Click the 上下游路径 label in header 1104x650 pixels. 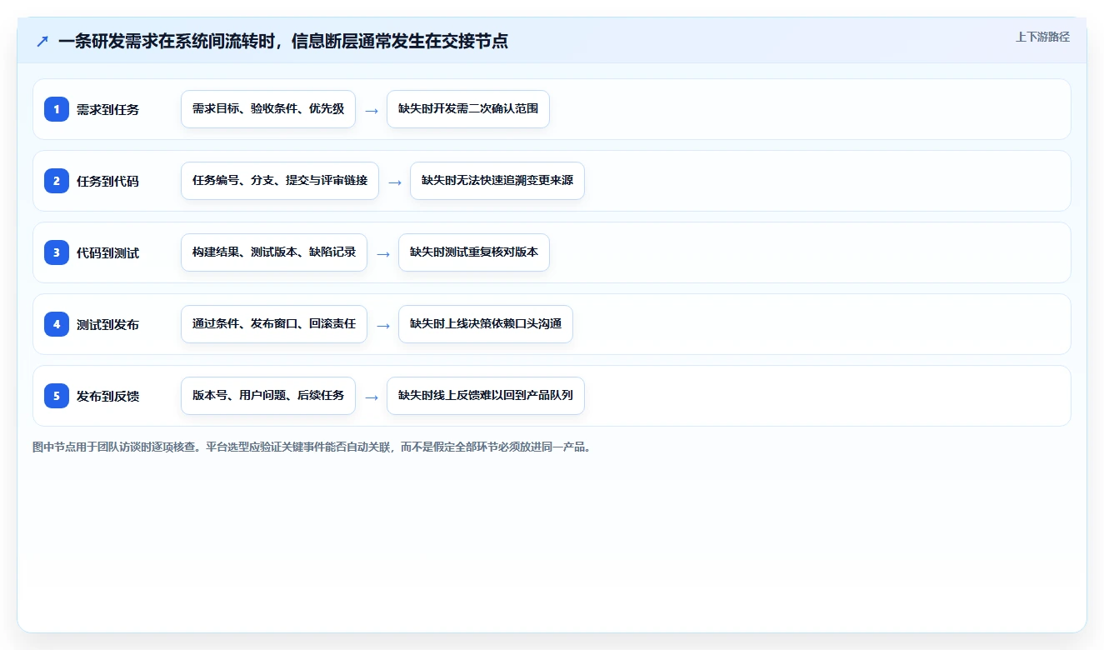(x=1042, y=37)
